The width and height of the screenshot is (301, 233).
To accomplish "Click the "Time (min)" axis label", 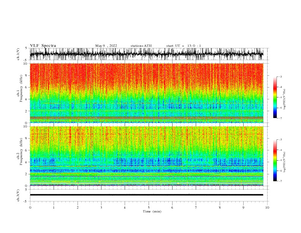I will [152, 211].
